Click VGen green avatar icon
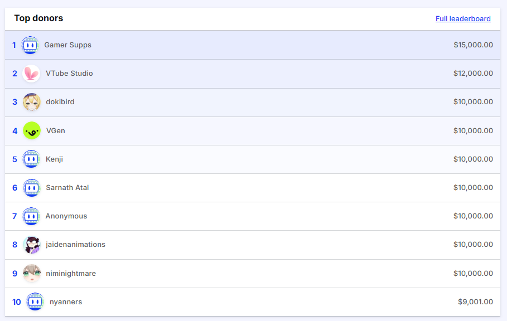 click(32, 130)
